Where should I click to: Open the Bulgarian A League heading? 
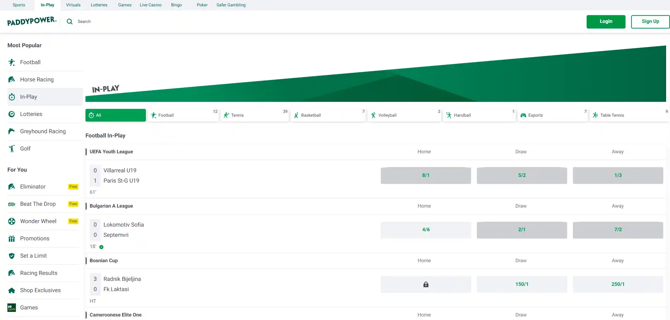click(x=111, y=206)
